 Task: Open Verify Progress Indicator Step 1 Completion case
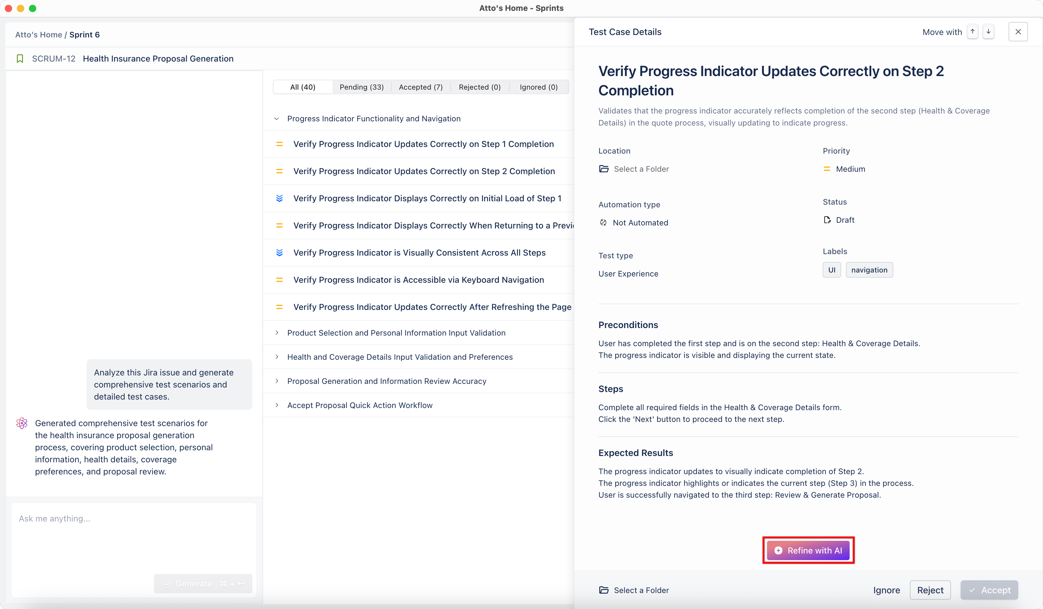[x=423, y=144]
